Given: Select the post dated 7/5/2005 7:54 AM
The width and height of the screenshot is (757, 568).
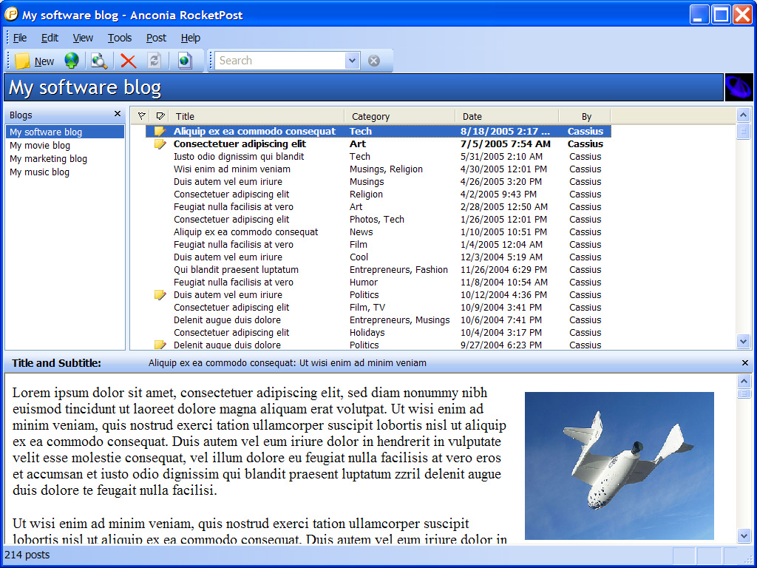Looking at the screenshot, I should click(378, 143).
